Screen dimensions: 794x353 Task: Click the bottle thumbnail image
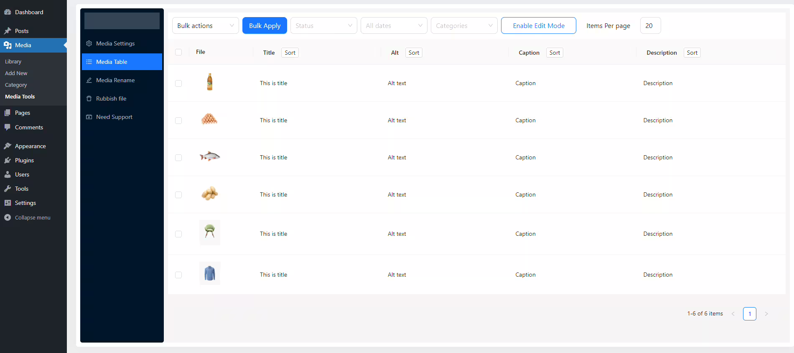(x=210, y=82)
